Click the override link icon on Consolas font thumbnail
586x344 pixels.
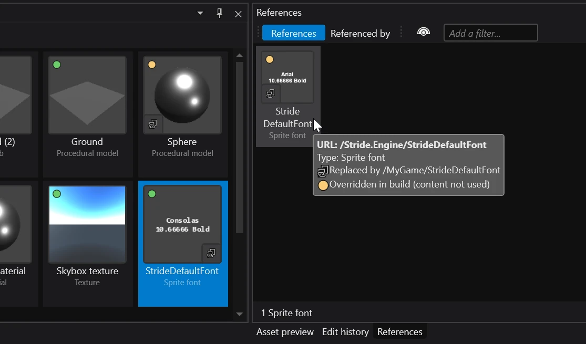click(211, 253)
